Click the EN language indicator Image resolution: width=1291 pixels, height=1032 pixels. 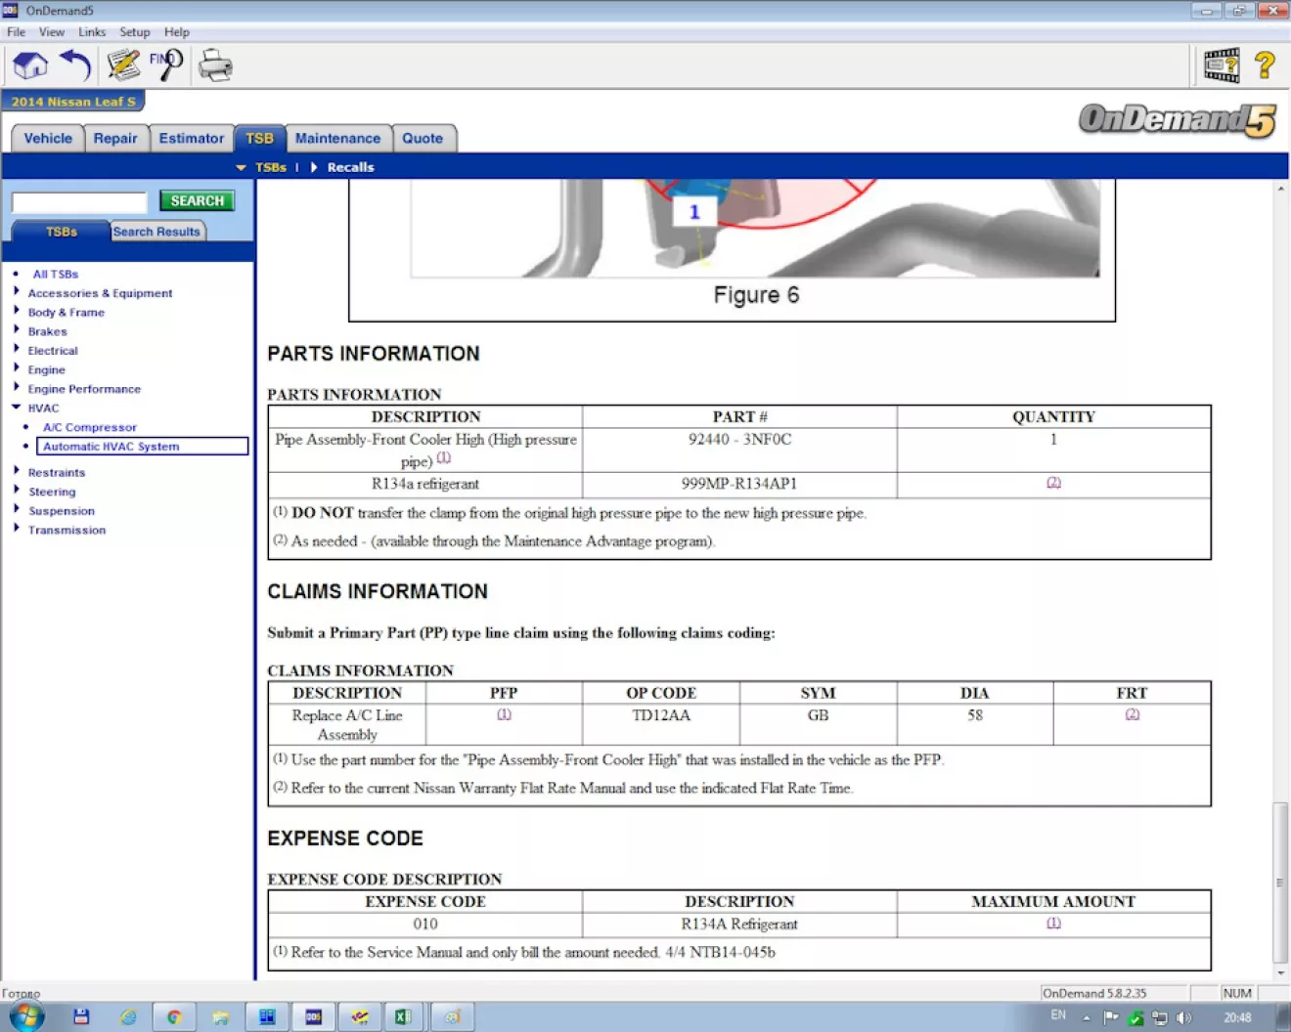click(x=1058, y=1015)
